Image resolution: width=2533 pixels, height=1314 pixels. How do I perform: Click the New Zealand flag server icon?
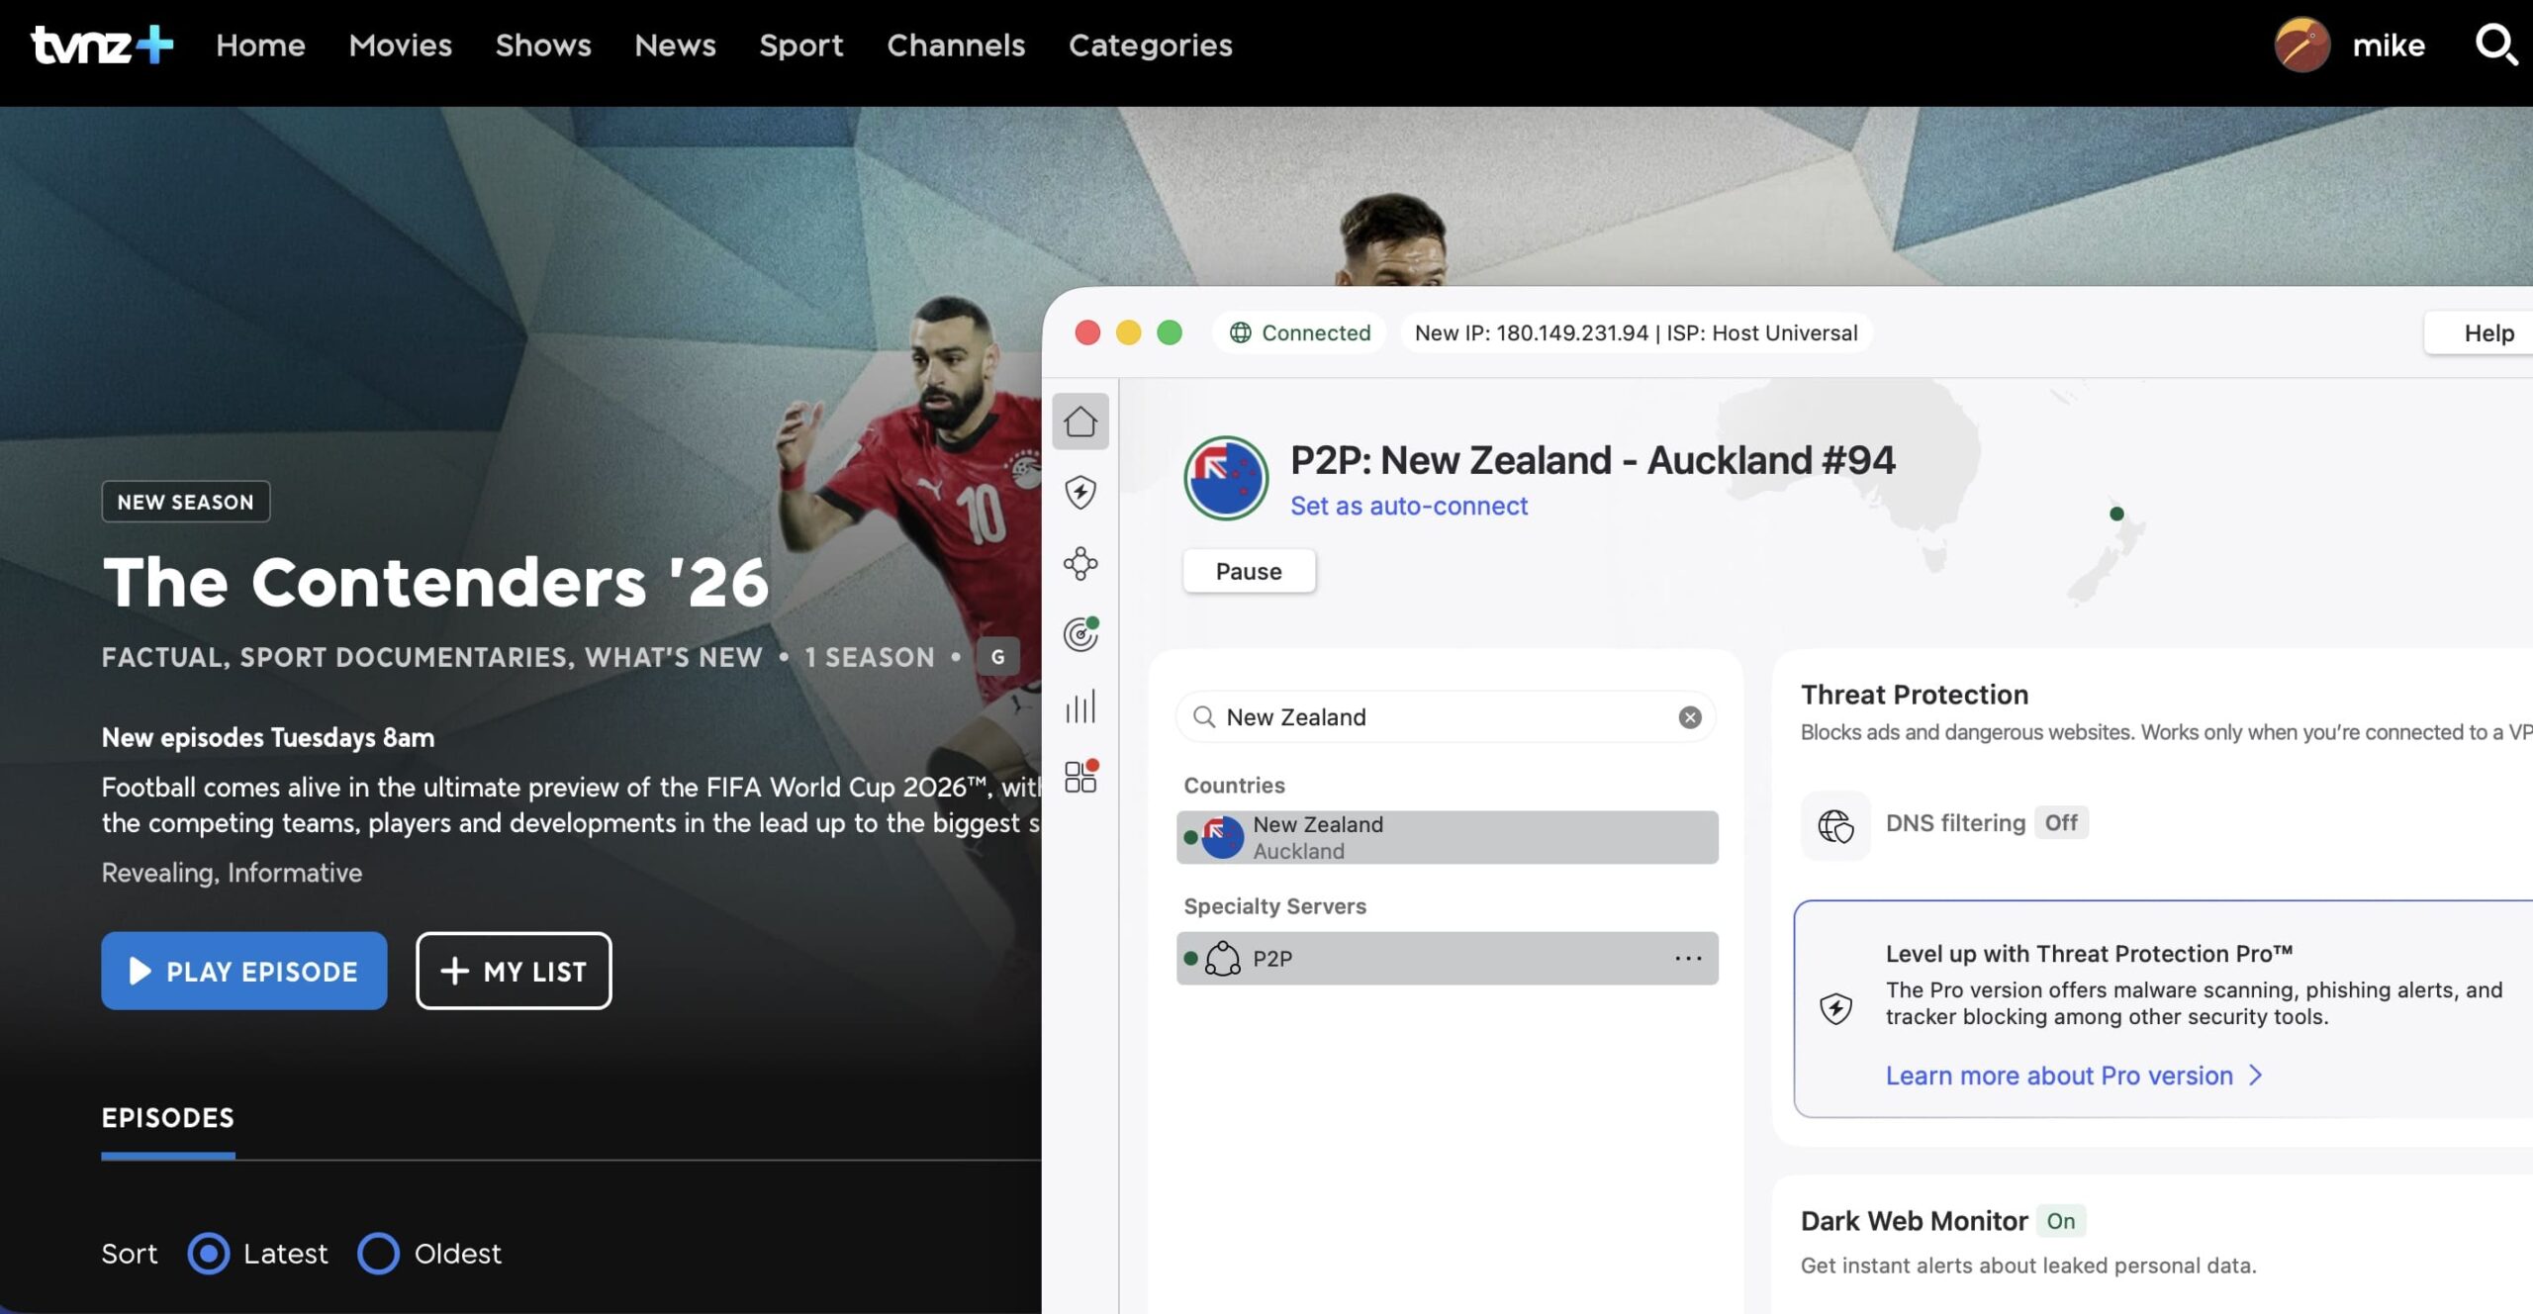pyautogui.click(x=1226, y=477)
